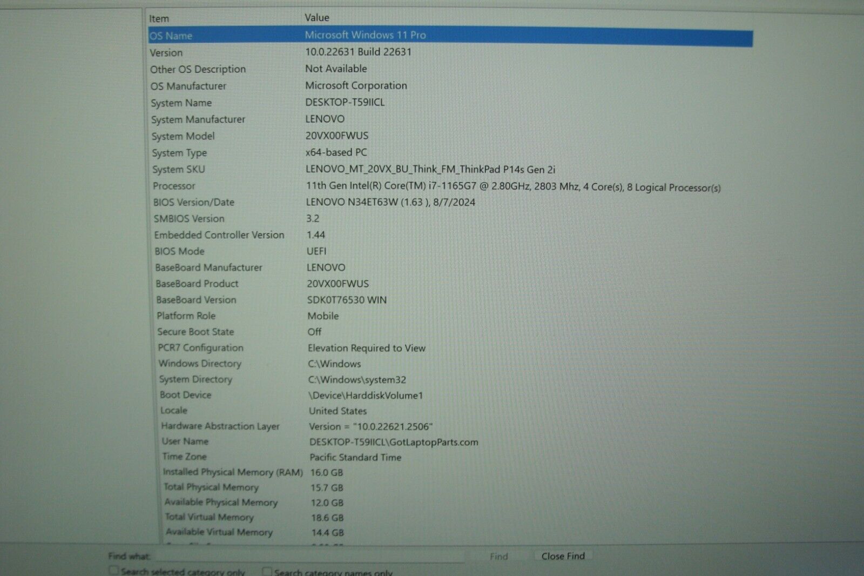Select the System Name row
864x576 pixels.
[450, 103]
